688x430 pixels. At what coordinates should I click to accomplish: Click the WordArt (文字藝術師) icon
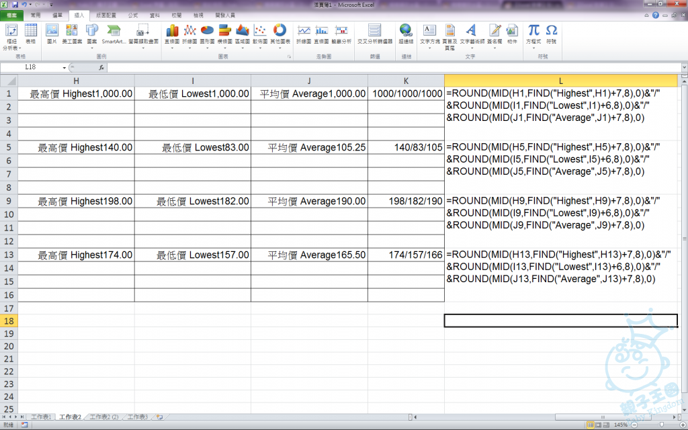pos(471,34)
